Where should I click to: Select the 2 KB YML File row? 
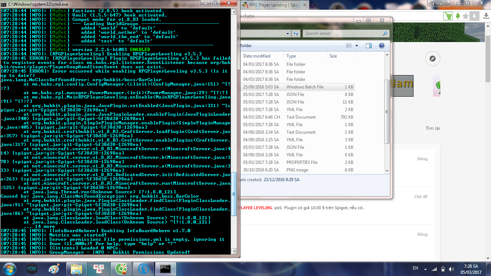(x=298, y=110)
